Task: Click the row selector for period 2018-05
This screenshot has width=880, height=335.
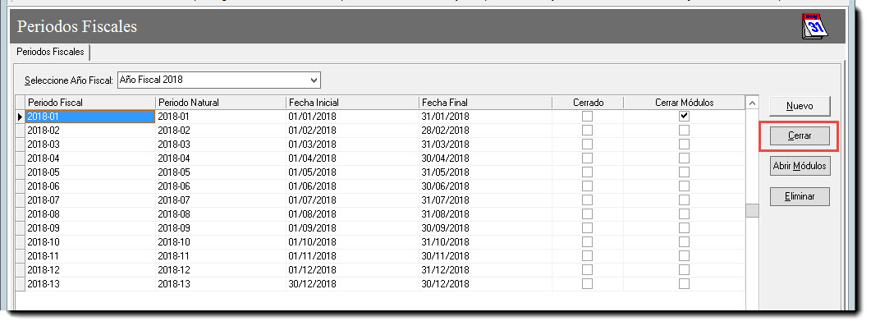Action: point(21,172)
